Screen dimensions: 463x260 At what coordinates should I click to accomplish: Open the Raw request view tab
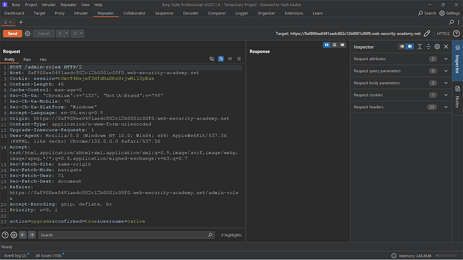tap(27, 59)
